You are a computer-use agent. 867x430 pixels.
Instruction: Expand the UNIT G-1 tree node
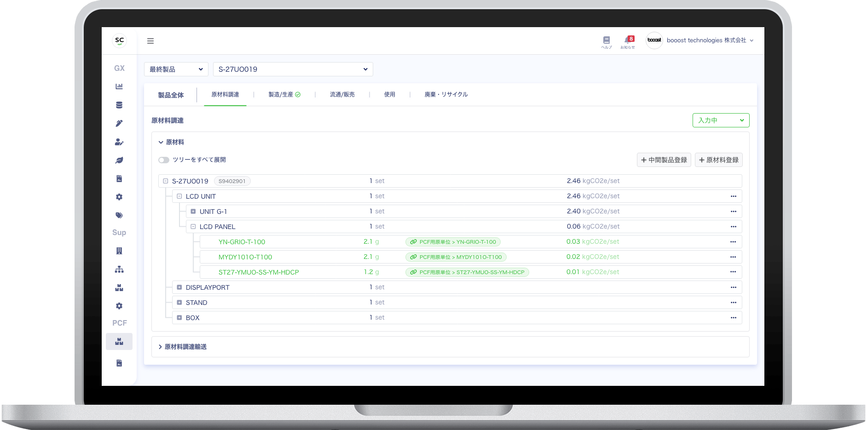[193, 212]
